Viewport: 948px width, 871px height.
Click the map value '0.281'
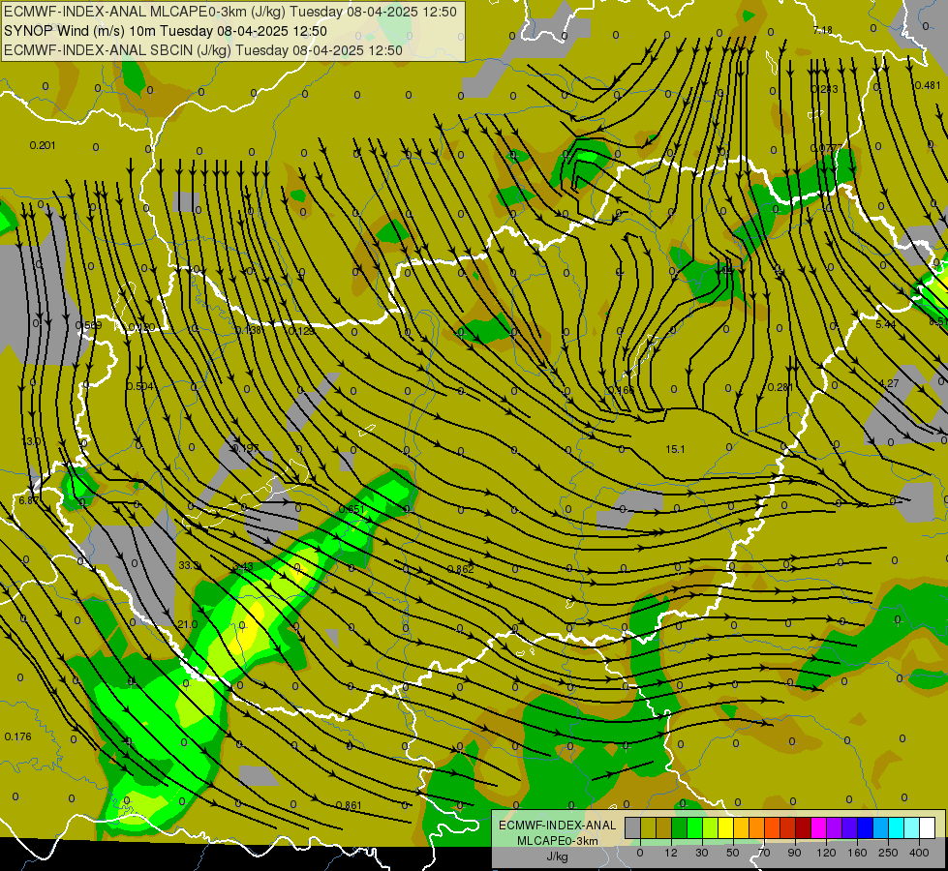(x=780, y=387)
